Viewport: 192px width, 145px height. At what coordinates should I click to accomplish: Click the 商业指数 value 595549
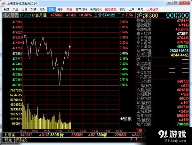183,115
